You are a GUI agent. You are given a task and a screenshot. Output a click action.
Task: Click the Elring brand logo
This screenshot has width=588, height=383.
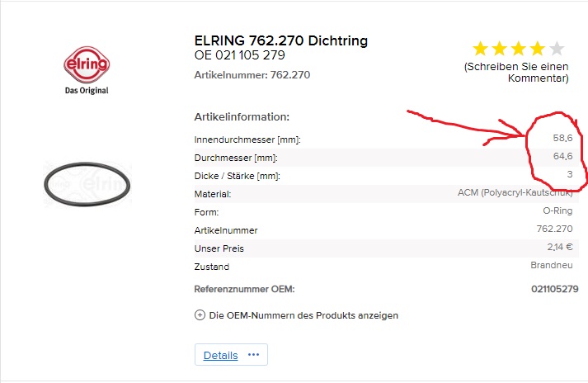pyautogui.click(x=86, y=67)
